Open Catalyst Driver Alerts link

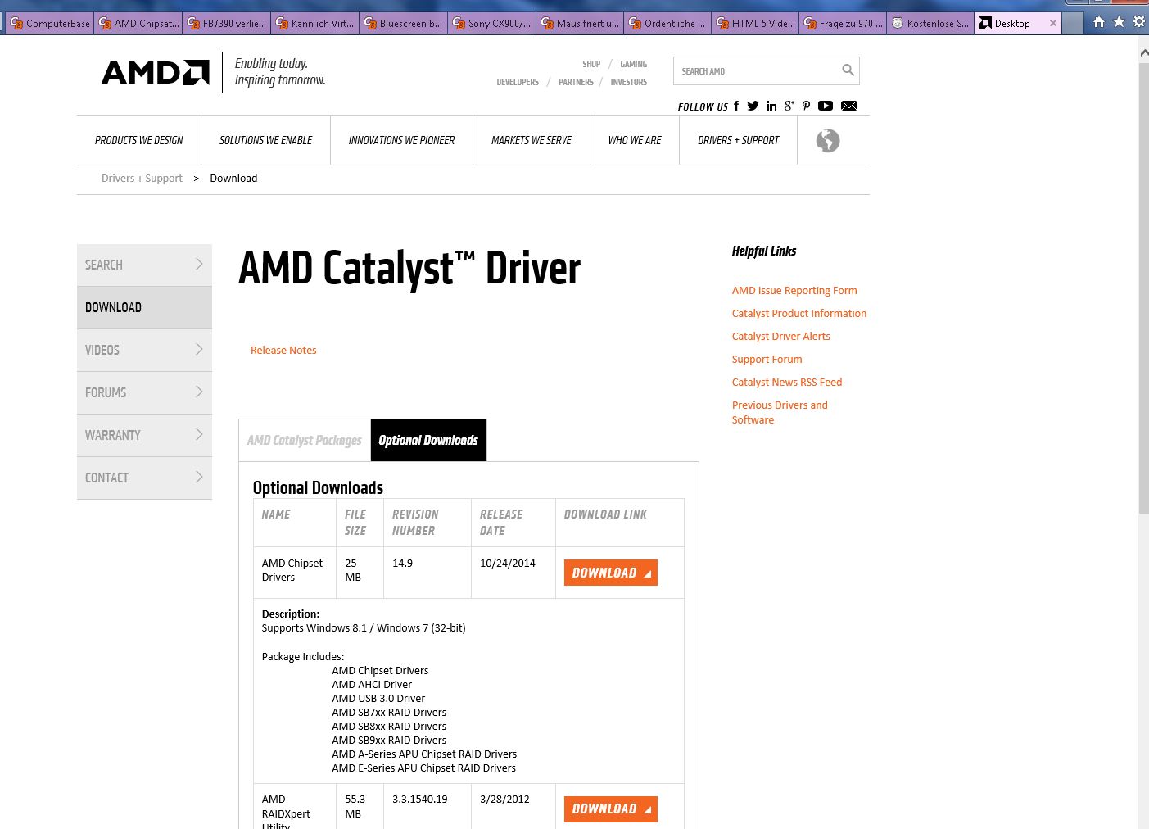coord(781,336)
